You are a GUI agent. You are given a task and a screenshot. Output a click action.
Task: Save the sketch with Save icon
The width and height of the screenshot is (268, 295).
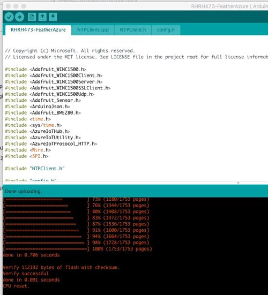[x=53, y=17]
